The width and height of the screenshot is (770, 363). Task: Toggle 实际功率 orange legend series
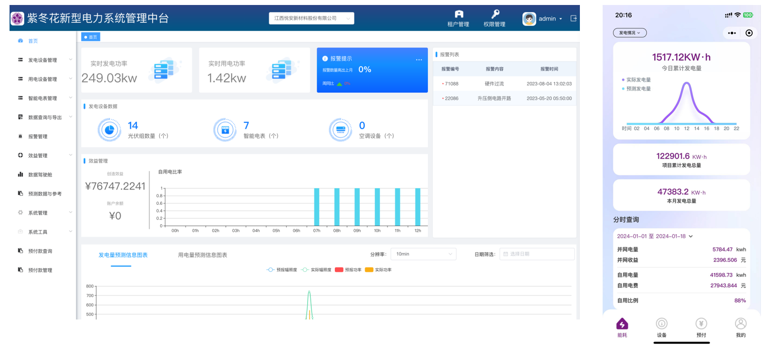click(x=378, y=270)
